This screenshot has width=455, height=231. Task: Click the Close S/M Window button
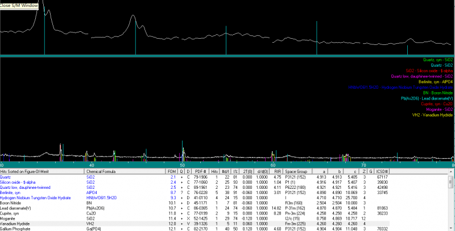tap(19, 6)
